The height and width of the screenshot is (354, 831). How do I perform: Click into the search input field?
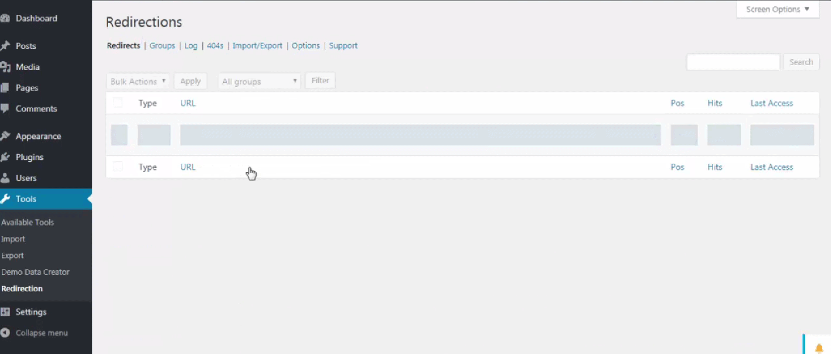733,62
